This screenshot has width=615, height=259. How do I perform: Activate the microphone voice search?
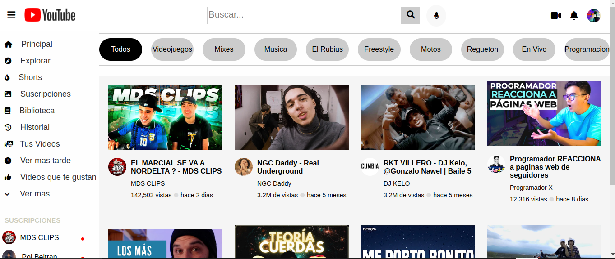436,16
